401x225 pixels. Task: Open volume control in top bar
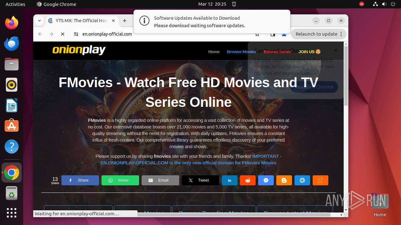[x=384, y=4]
